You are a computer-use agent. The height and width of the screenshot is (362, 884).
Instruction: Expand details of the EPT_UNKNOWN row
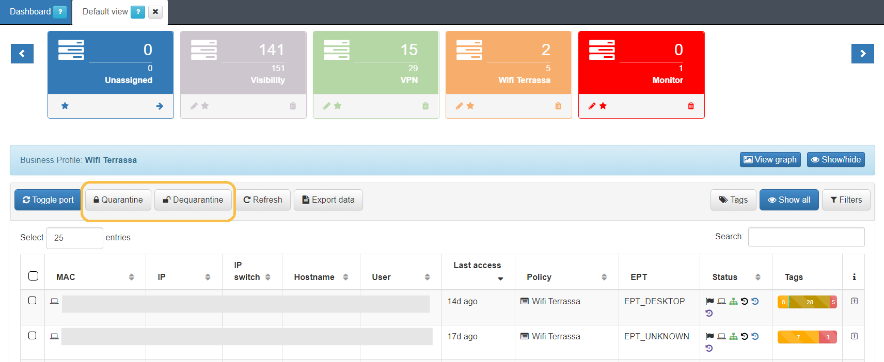click(854, 336)
